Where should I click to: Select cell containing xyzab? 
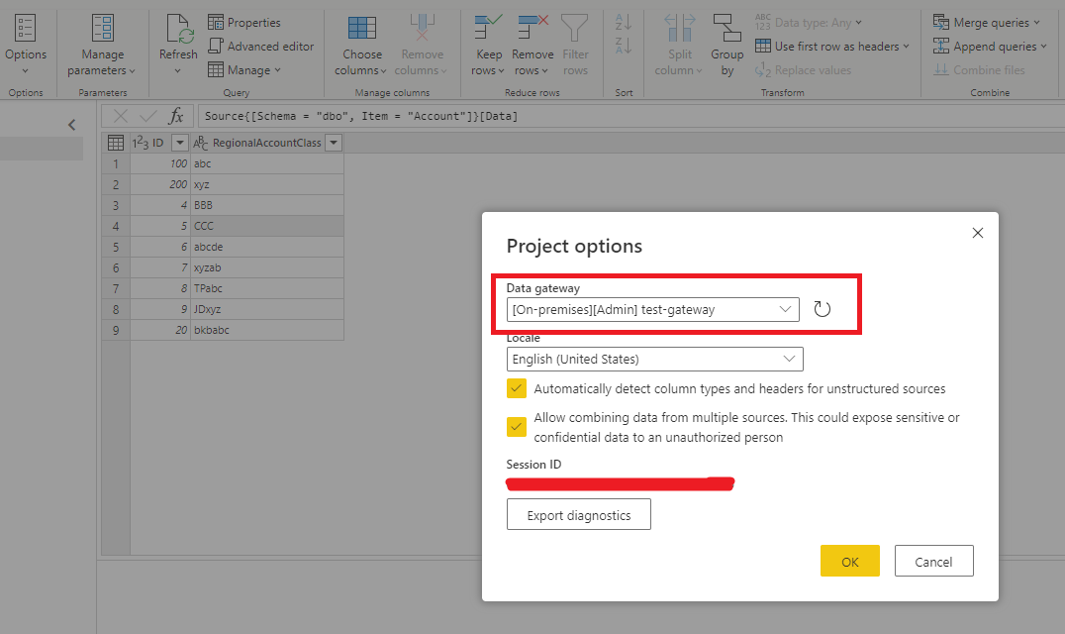click(x=267, y=267)
